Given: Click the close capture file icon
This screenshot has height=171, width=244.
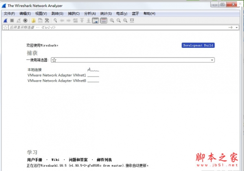Looking at the screenshot, I should pos(47,21).
